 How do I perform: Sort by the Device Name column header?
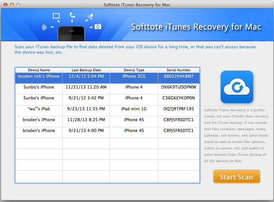[39, 70]
